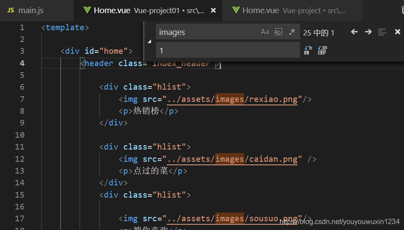Open Home.vue Vue-project tab

point(293,10)
